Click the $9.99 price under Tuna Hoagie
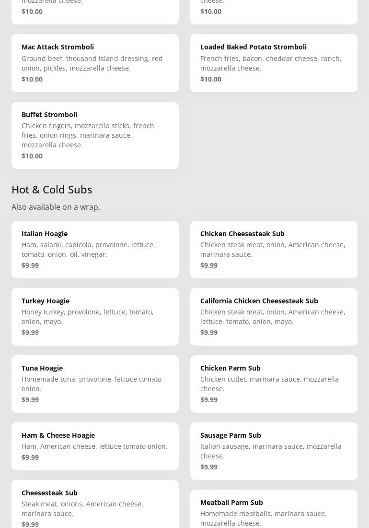369x528 pixels. [30, 399]
